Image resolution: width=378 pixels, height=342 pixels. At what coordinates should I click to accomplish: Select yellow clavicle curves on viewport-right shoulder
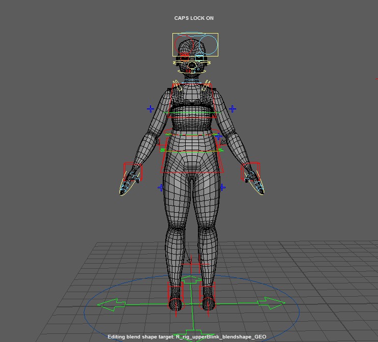click(206, 85)
